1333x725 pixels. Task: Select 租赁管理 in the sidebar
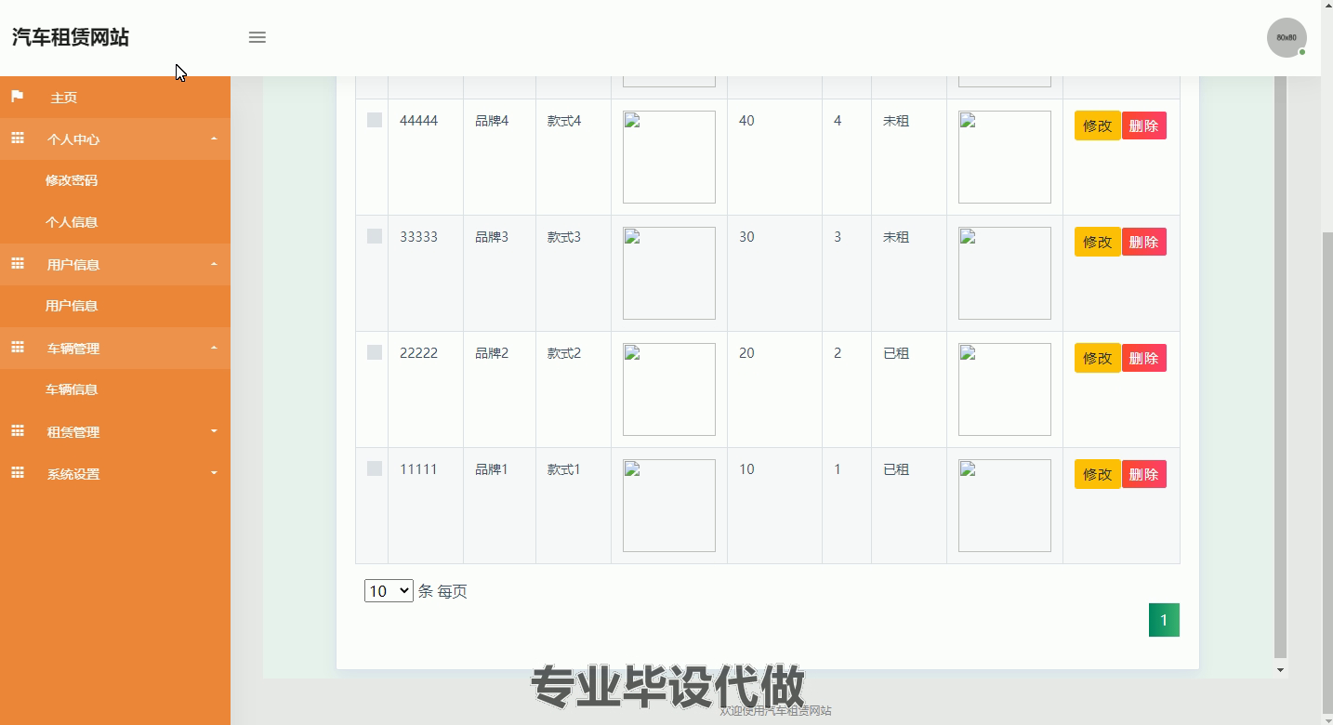73,432
